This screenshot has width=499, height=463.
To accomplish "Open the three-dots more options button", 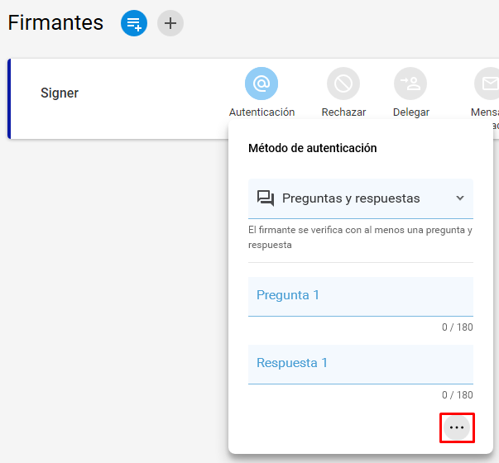I will pyautogui.click(x=457, y=427).
